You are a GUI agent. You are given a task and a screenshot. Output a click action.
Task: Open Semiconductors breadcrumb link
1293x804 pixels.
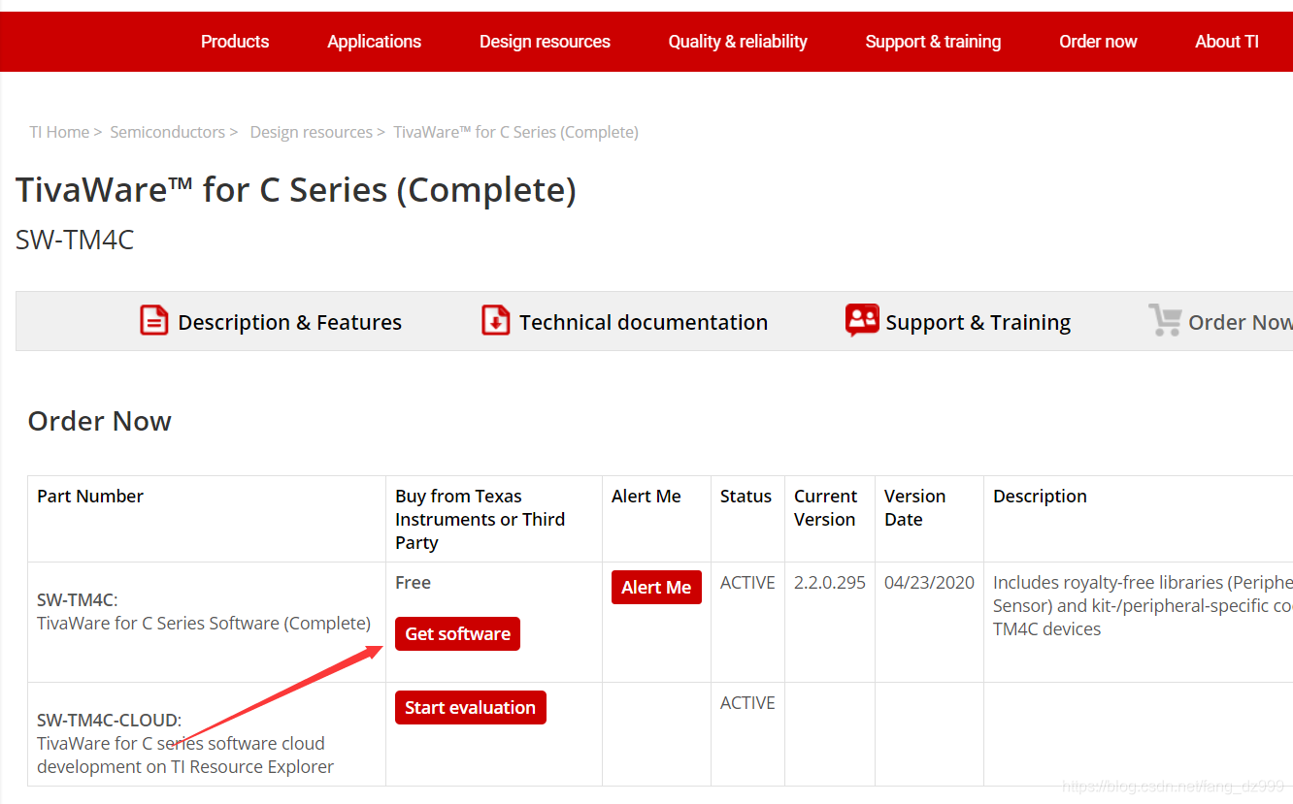point(167,132)
